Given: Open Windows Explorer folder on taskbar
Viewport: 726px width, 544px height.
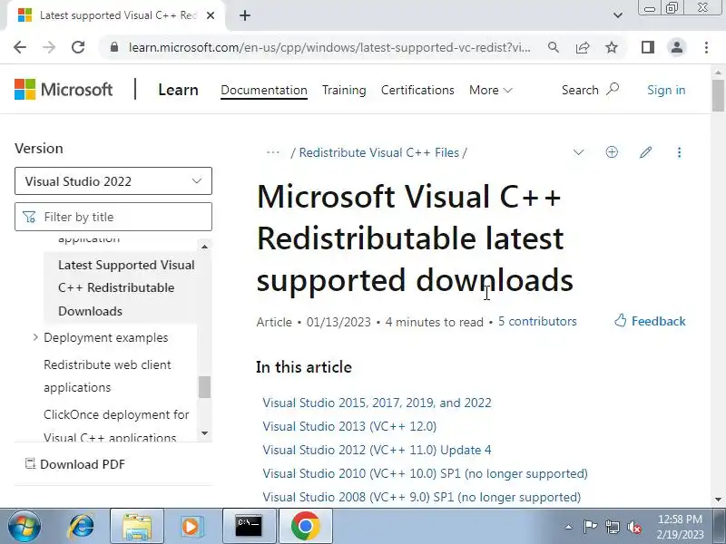Looking at the screenshot, I should coord(137,526).
